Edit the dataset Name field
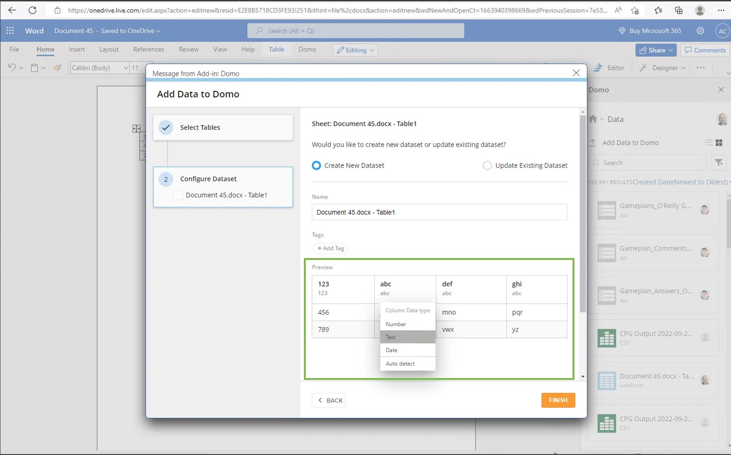Screen dimensions: 731x455 (x=439, y=212)
